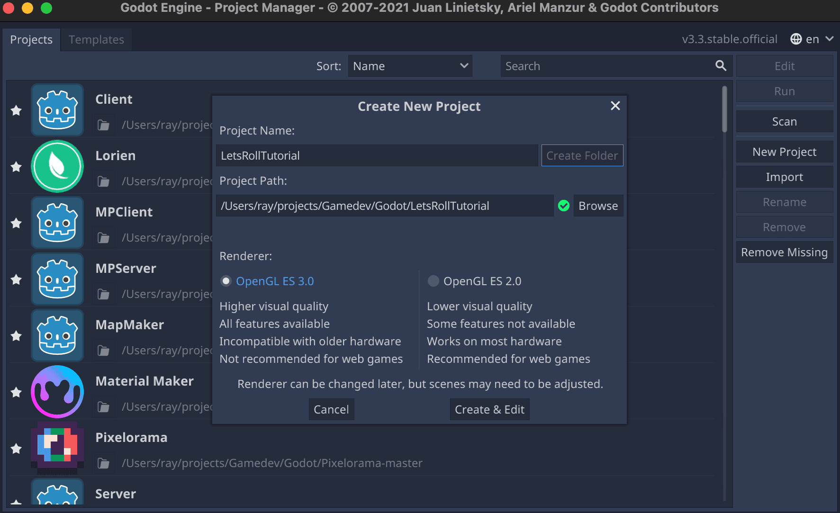Open MPClient project folder icon

tap(103, 238)
